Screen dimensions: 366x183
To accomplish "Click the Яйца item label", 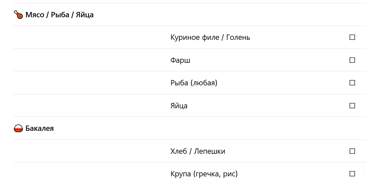I will click(179, 106).
